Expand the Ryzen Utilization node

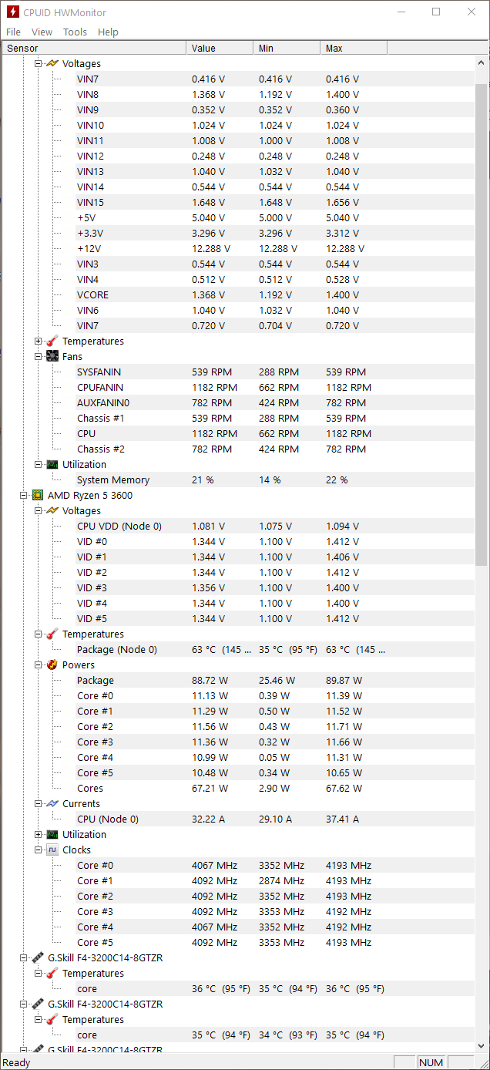(x=39, y=834)
